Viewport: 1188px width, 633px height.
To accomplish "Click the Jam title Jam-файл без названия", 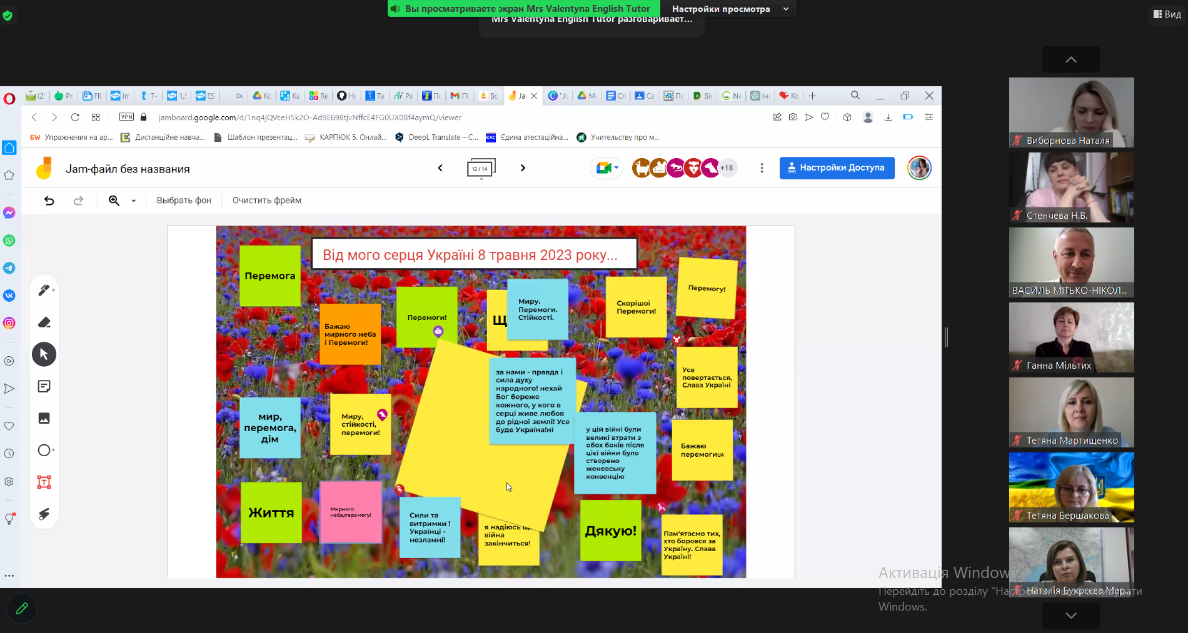I will tap(128, 169).
